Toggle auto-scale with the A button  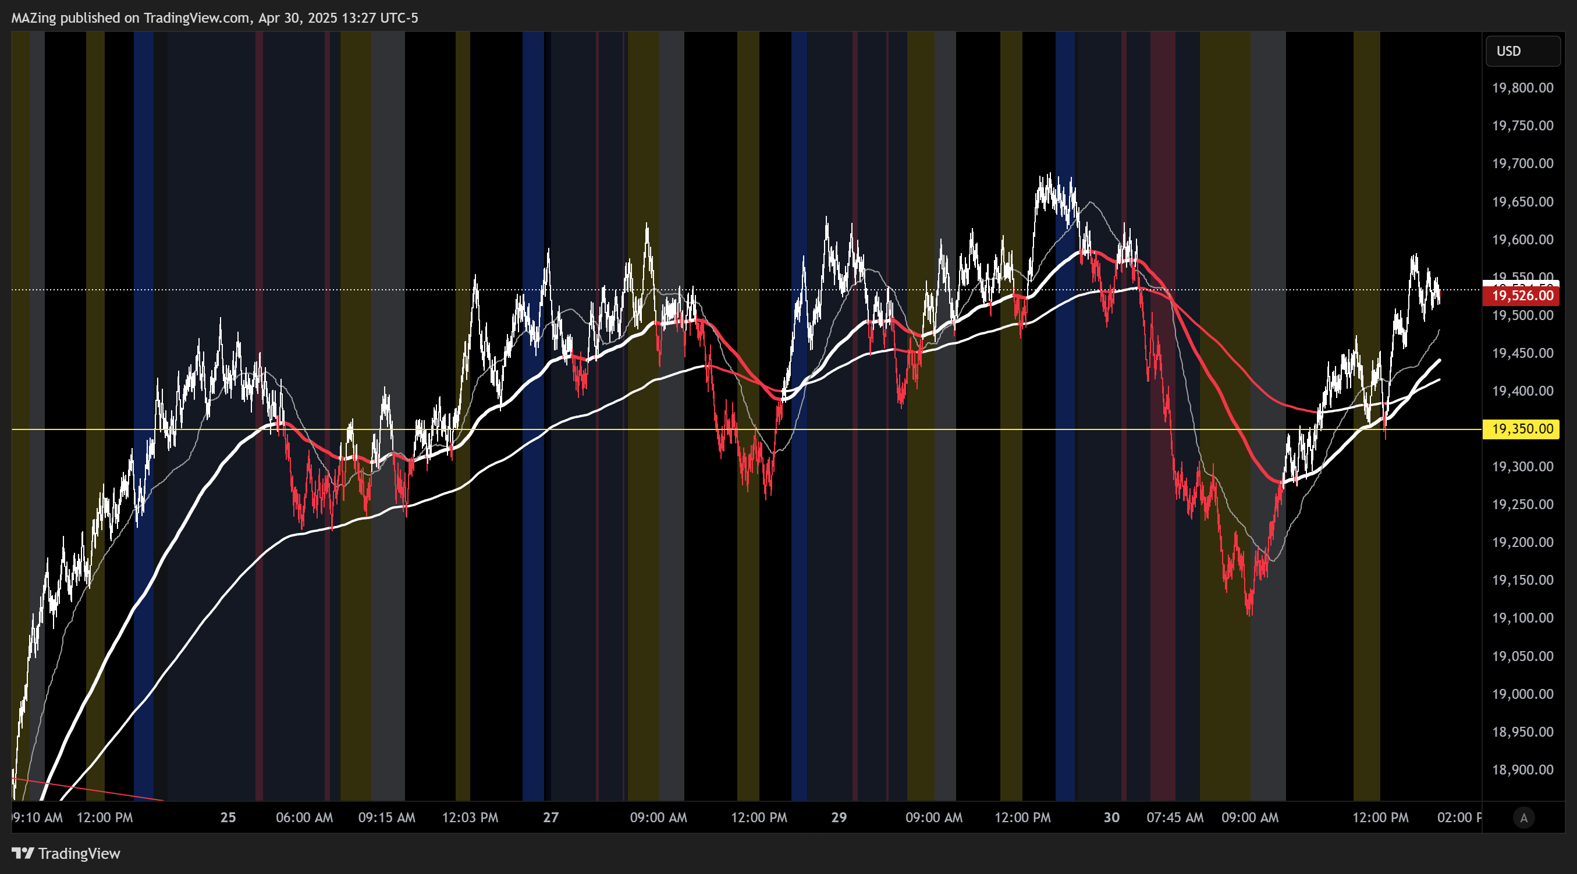[1523, 818]
